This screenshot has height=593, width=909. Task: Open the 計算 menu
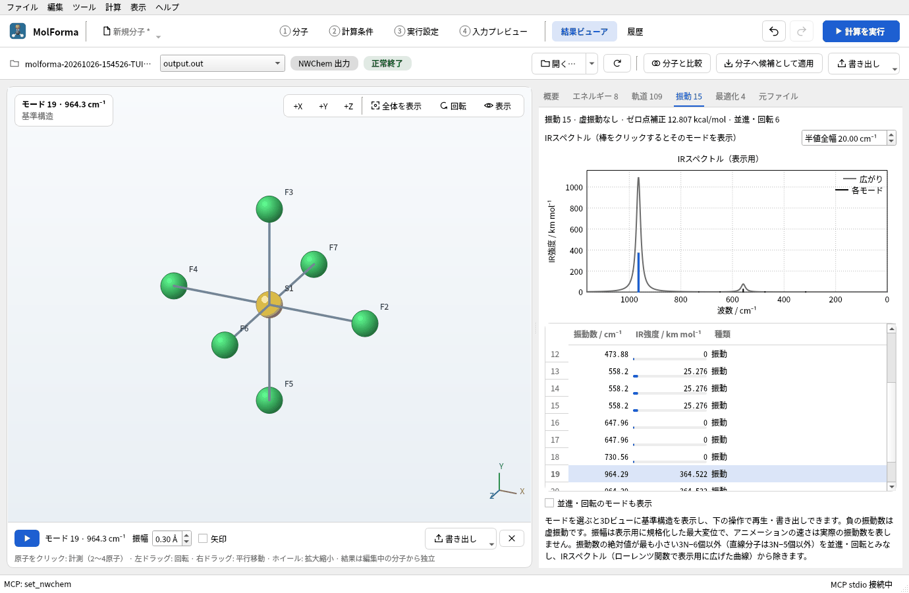click(113, 7)
